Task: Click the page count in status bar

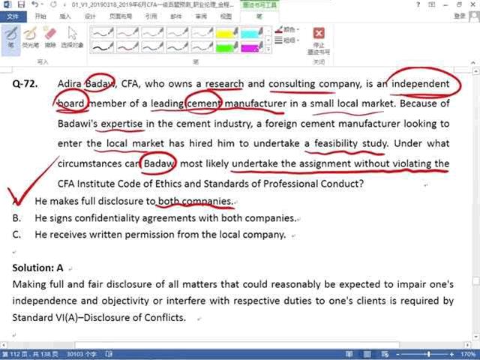Action: [29, 355]
